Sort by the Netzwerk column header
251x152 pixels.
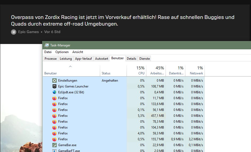195,71
